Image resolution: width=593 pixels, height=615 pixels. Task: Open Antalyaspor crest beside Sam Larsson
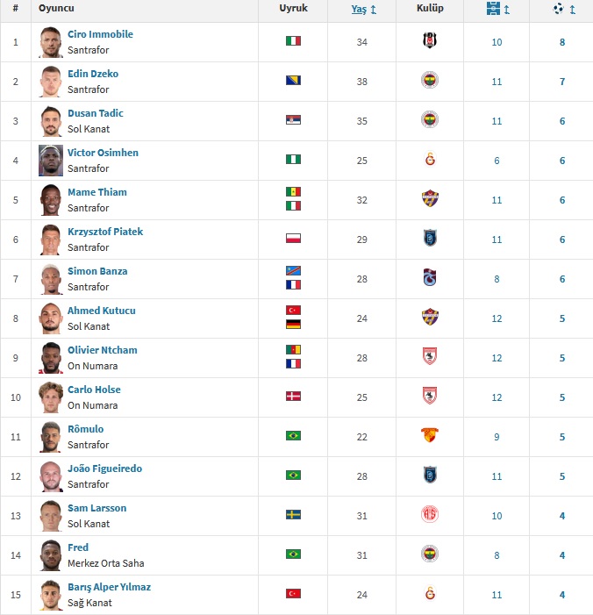click(x=430, y=514)
